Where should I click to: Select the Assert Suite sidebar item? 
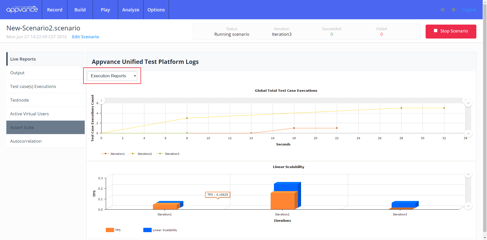[x=46, y=127]
